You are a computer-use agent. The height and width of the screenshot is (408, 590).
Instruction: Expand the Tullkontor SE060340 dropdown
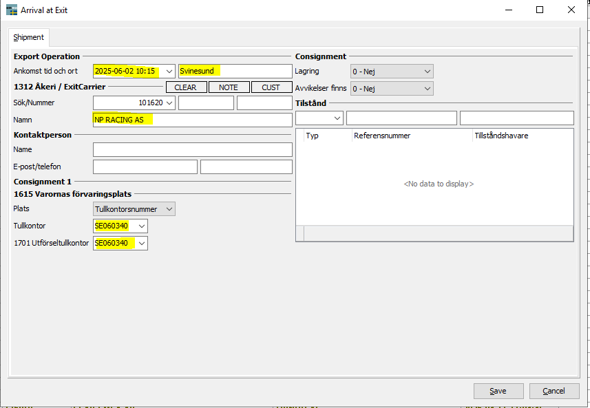point(142,226)
